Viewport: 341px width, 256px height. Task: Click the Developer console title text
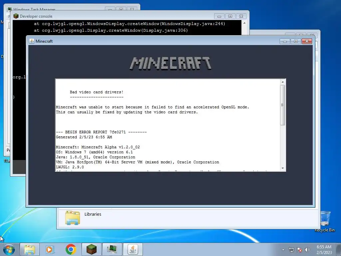(x=36, y=16)
